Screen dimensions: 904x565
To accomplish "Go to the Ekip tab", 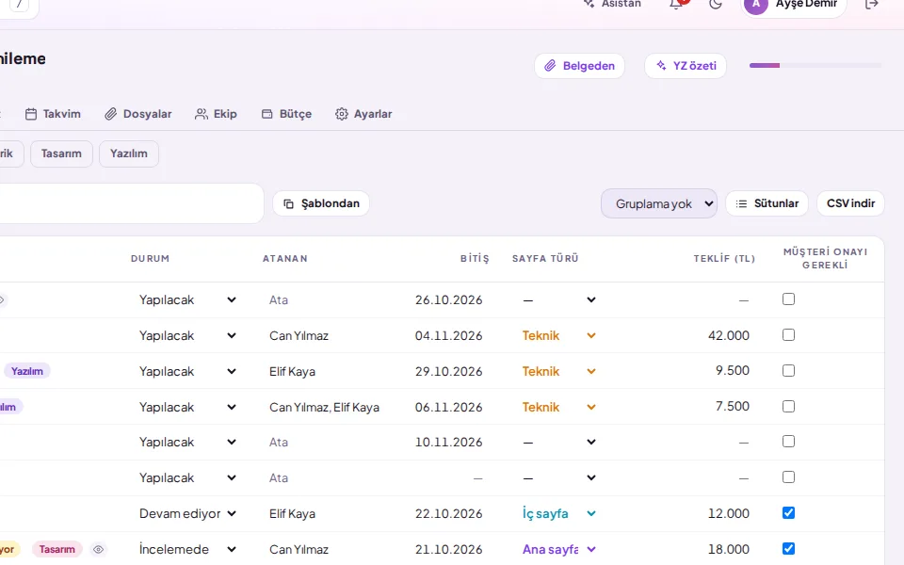I will point(217,114).
